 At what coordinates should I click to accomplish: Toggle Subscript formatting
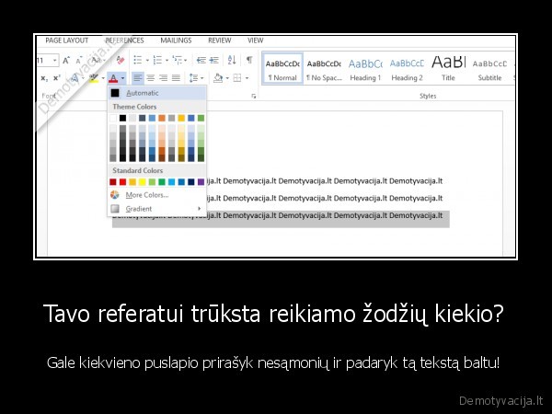(x=44, y=79)
